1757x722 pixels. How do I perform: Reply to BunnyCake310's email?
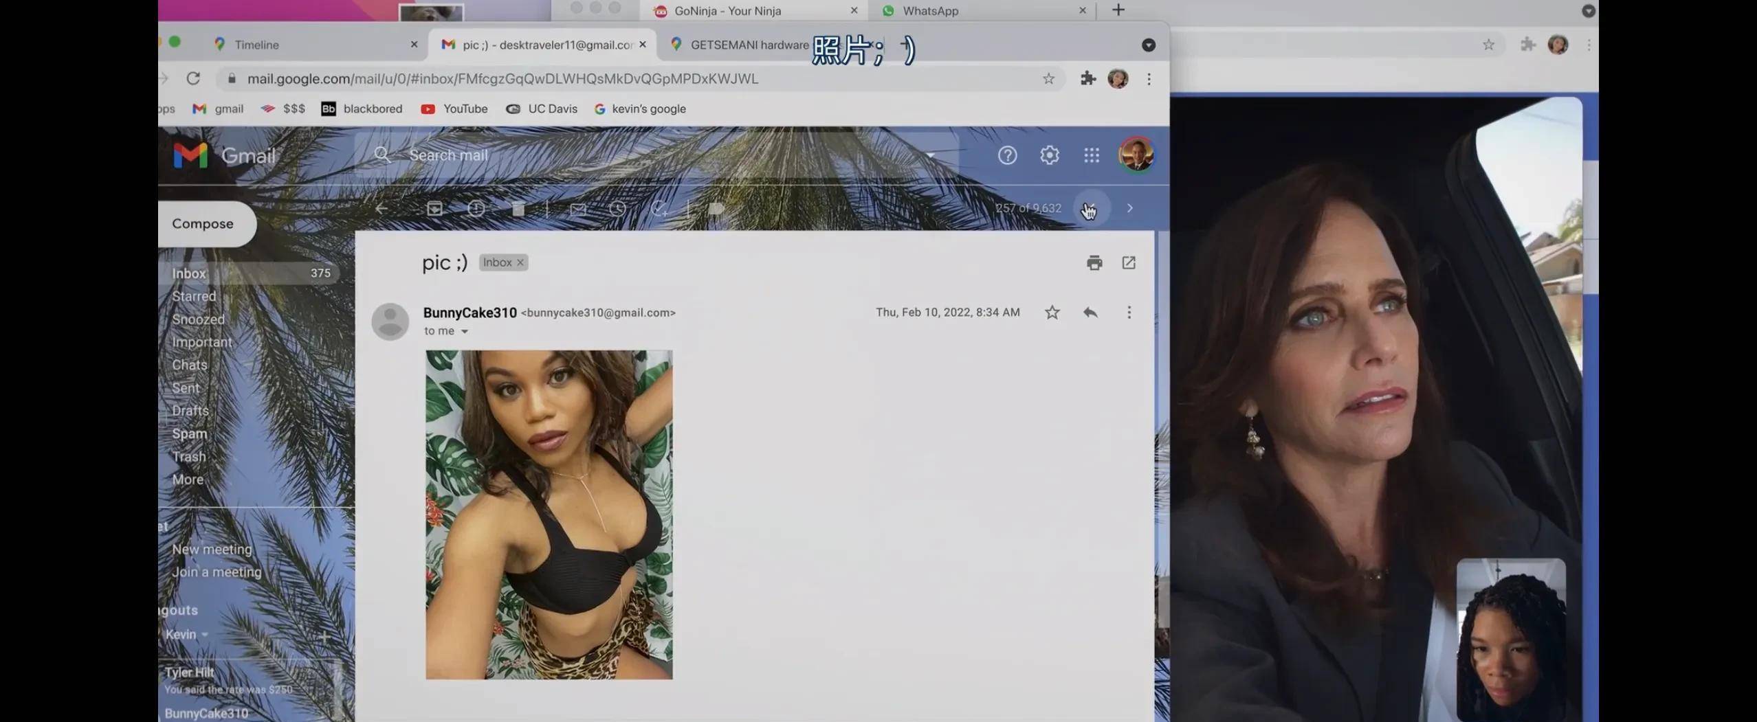(x=1090, y=313)
